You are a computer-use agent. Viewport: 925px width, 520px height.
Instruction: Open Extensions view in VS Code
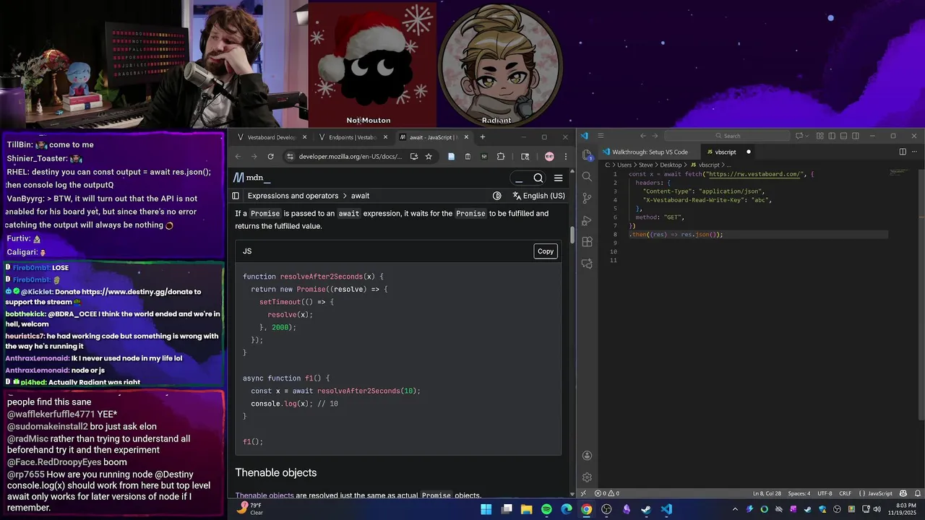587,242
